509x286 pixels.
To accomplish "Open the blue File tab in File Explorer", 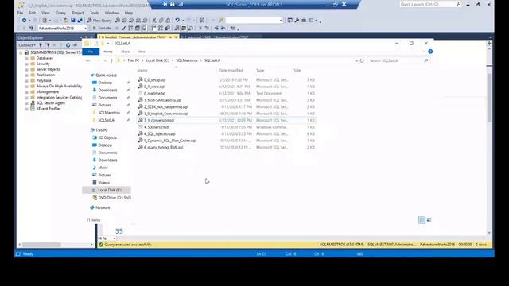I will [x=91, y=52].
